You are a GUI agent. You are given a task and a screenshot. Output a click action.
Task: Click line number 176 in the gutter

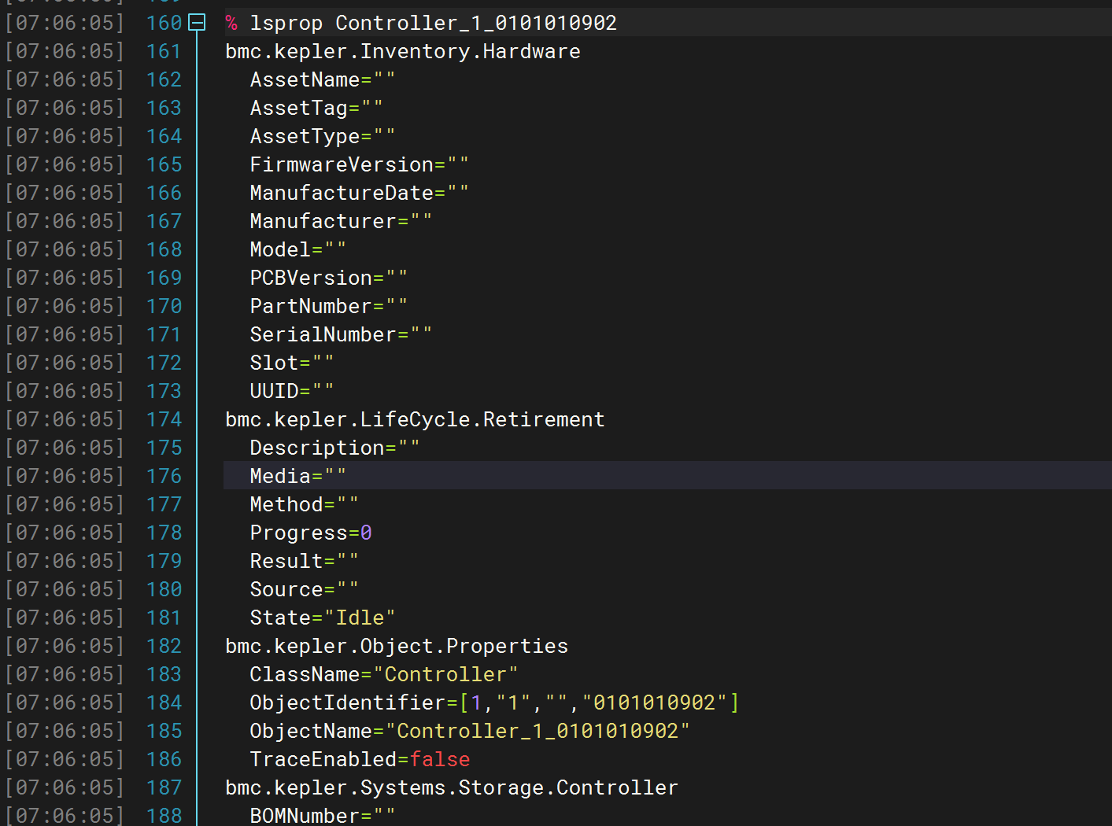pos(164,476)
